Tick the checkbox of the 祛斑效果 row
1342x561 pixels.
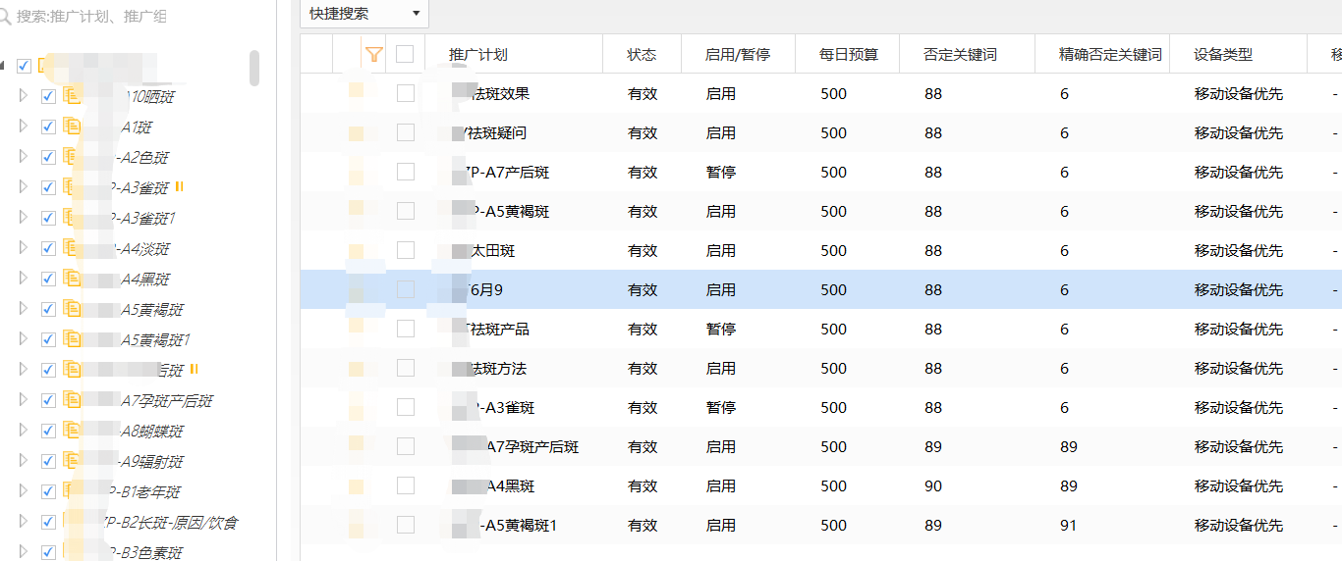pyautogui.click(x=405, y=93)
